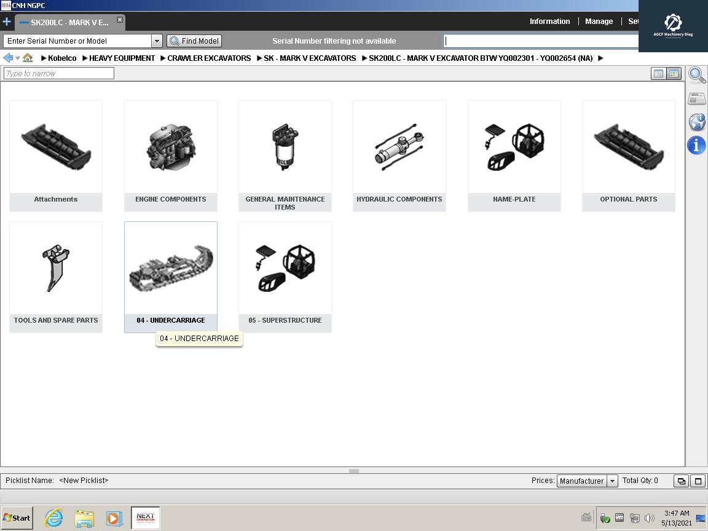Open the print picklist icon near Total Qty

coord(681,481)
